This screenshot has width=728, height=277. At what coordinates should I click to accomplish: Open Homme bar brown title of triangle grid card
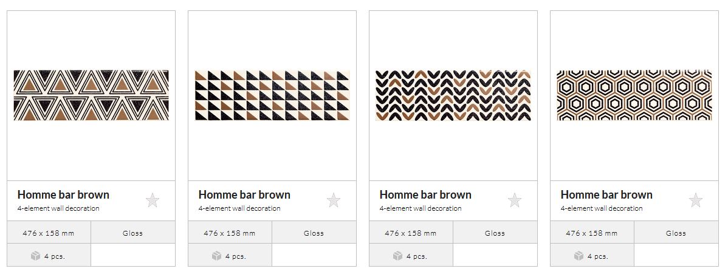(244, 194)
